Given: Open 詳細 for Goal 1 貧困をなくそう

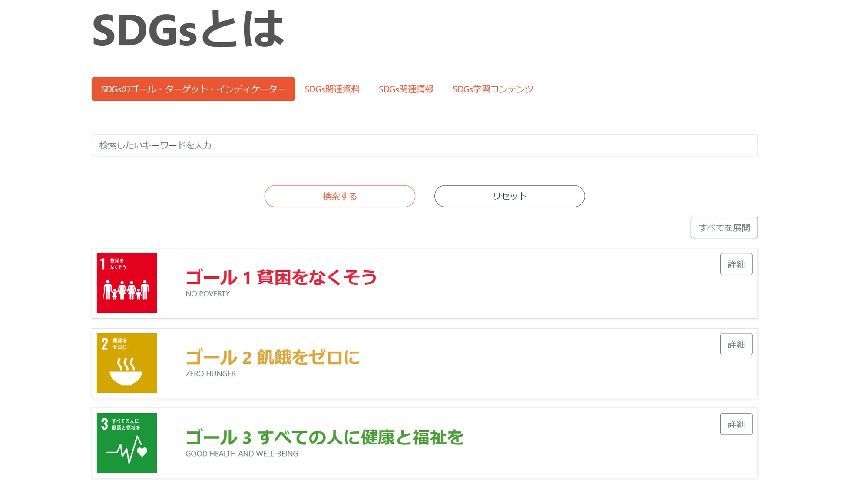Looking at the screenshot, I should tap(736, 264).
